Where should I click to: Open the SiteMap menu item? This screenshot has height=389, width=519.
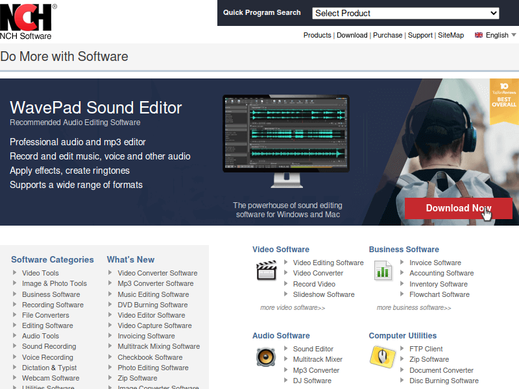pyautogui.click(x=451, y=35)
